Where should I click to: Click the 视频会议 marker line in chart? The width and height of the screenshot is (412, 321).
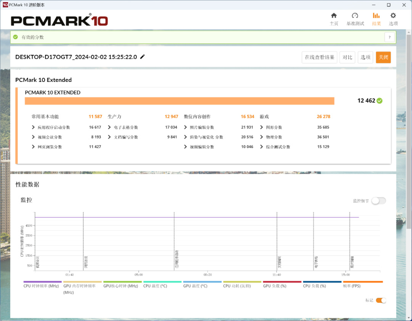[x=35, y=241]
